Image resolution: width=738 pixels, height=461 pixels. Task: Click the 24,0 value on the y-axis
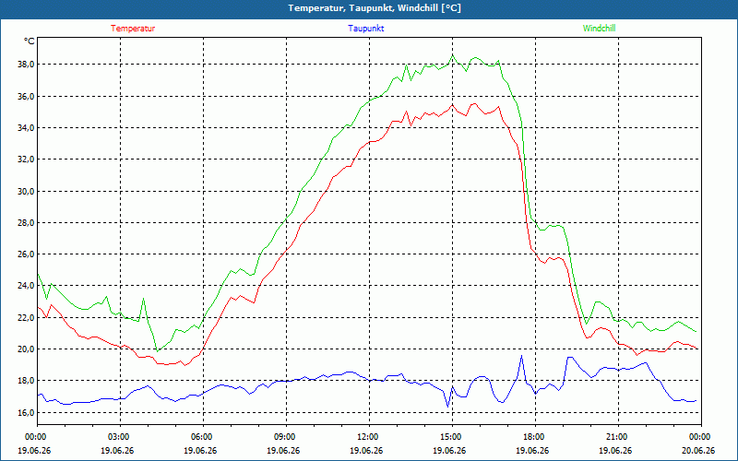tap(27, 286)
